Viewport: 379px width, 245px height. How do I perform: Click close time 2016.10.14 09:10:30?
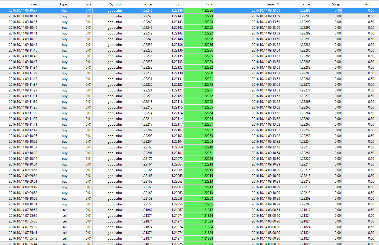(266, 159)
